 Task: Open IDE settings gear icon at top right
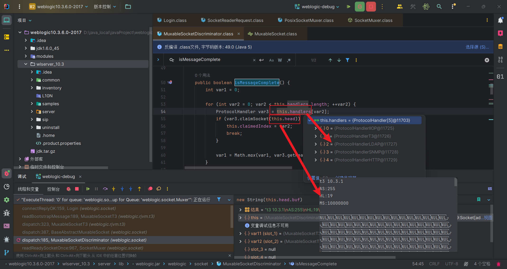[453, 6]
